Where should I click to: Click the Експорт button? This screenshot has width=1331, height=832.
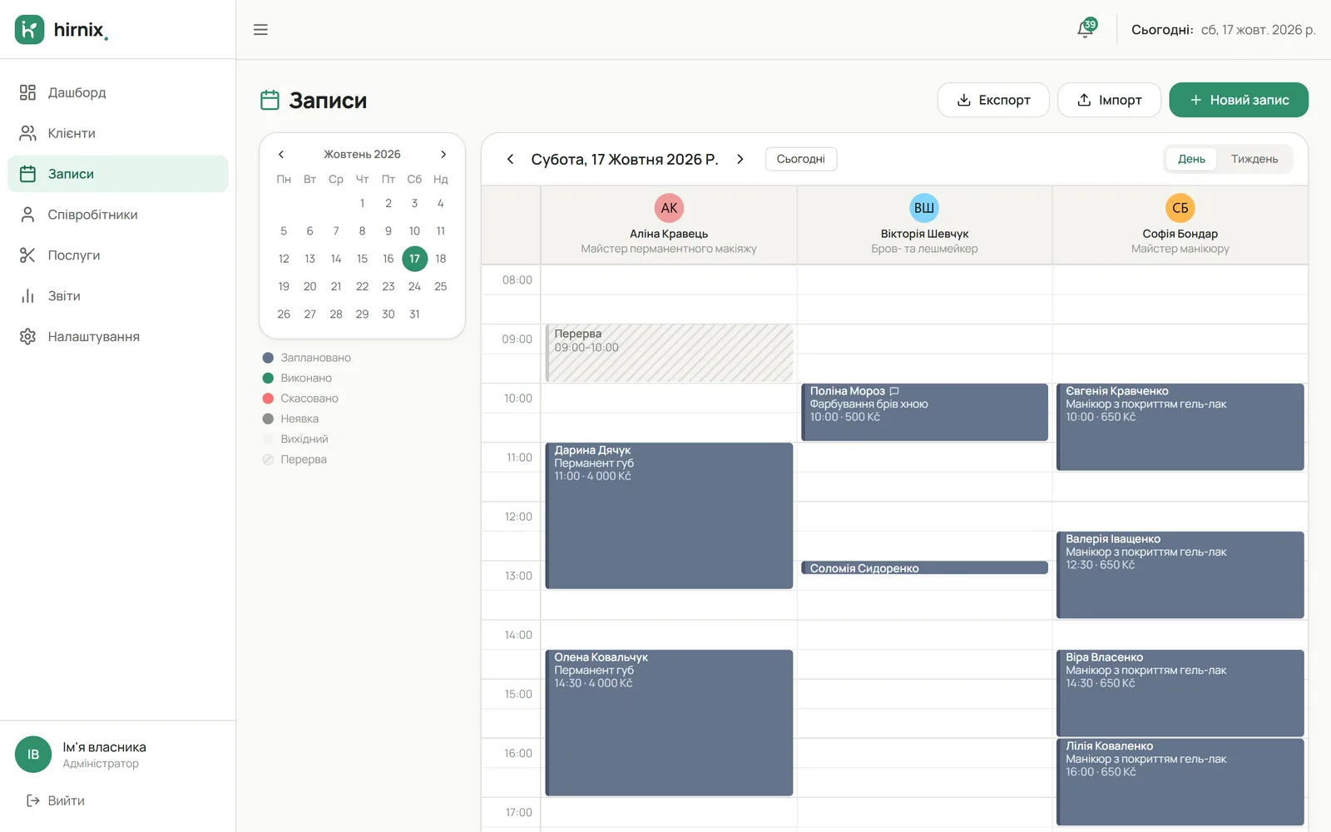click(993, 100)
